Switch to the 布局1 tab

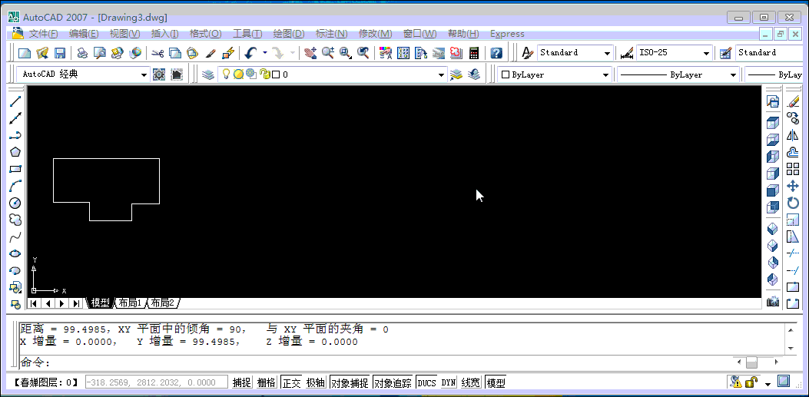click(129, 303)
